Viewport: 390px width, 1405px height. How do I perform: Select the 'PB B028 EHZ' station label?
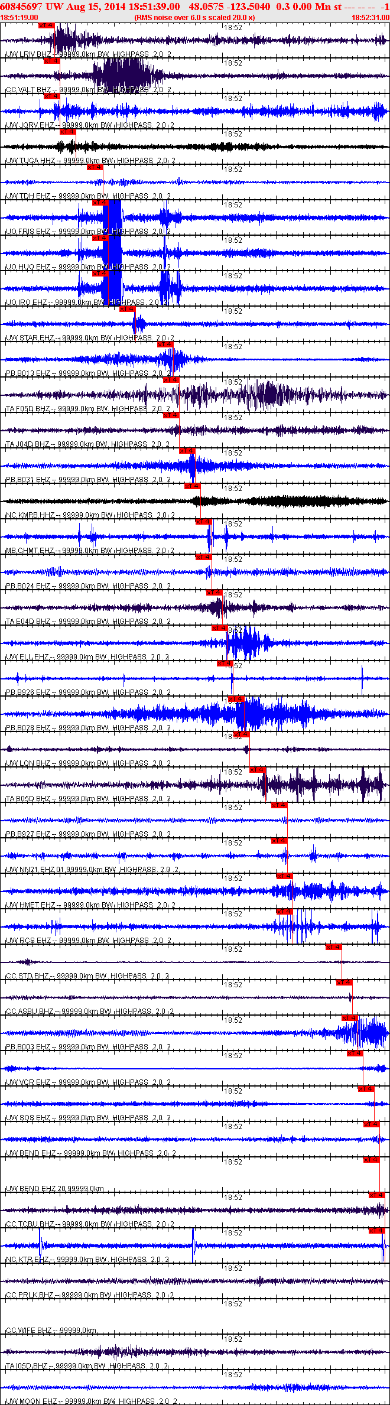28,728
